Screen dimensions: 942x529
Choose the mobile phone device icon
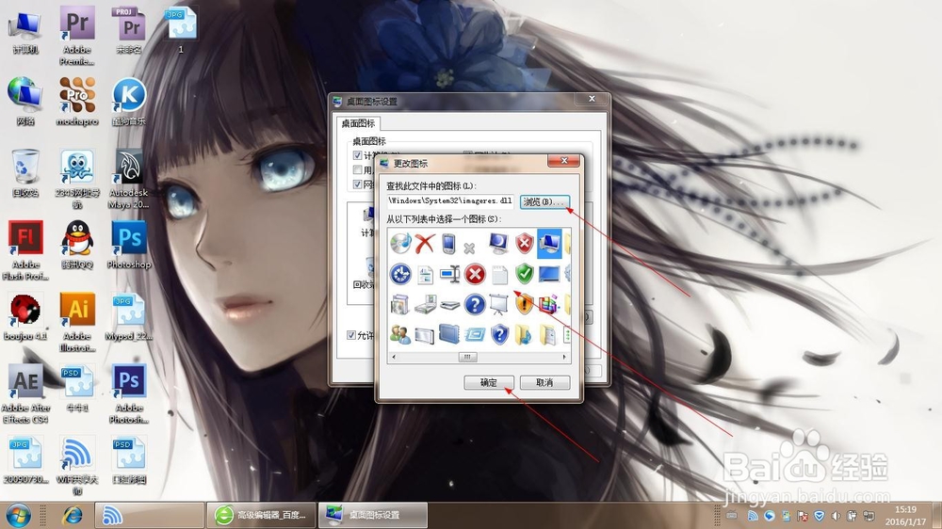click(448, 245)
